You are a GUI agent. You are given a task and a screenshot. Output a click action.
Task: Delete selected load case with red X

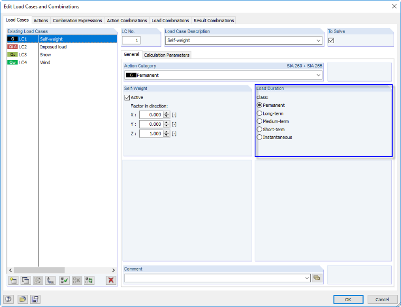tap(111, 281)
